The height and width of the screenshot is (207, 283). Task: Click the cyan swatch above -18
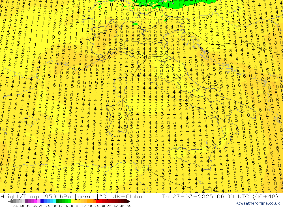[x=54, y=201]
